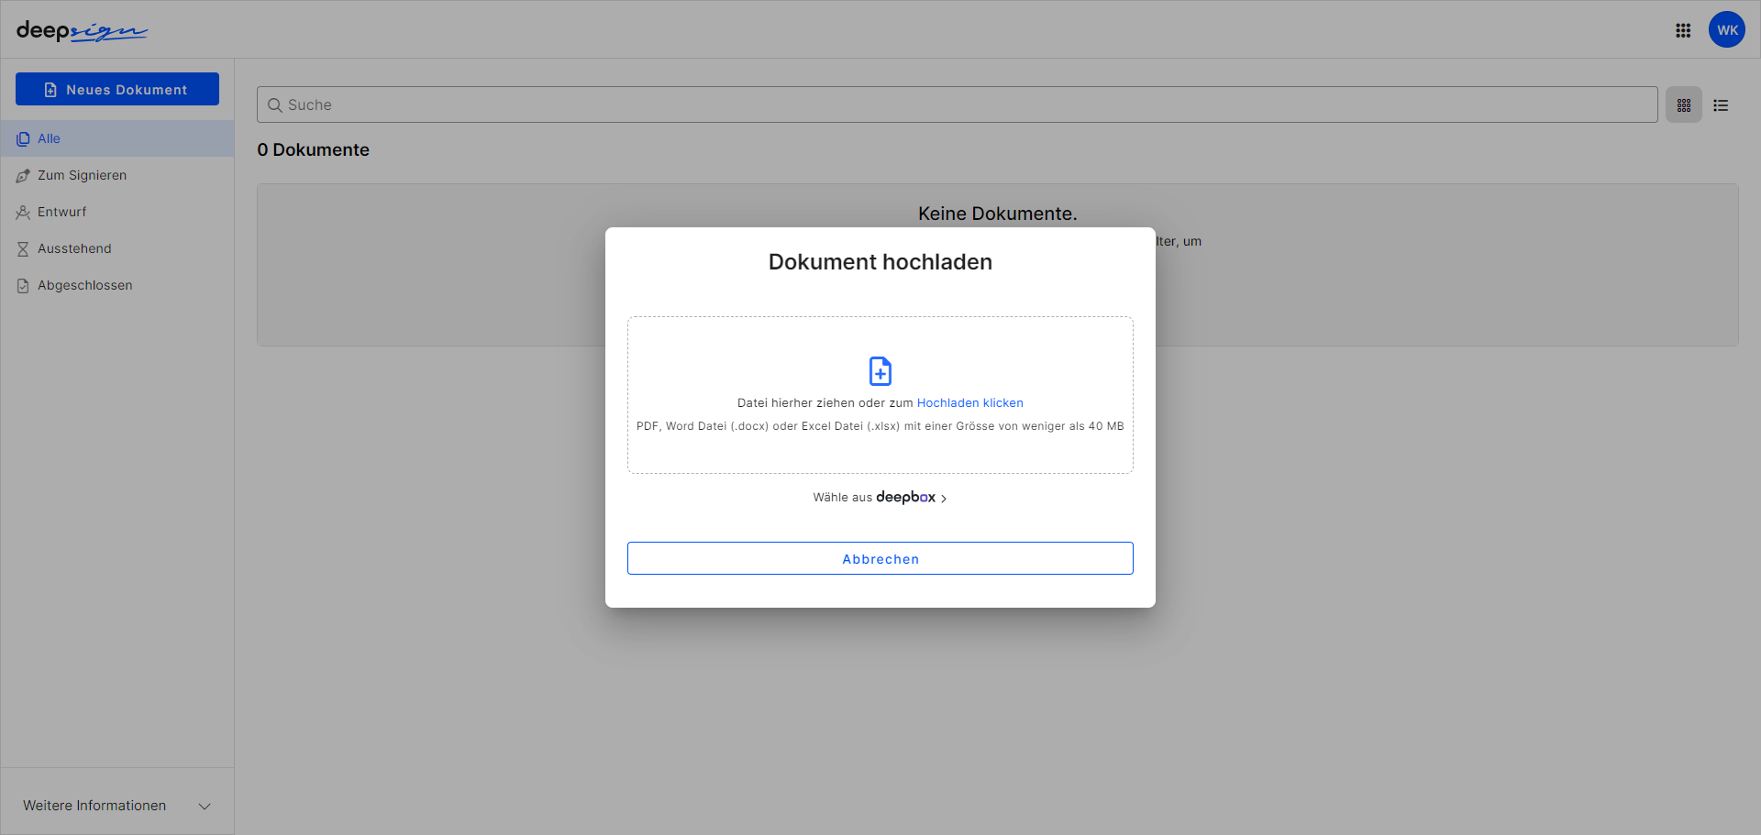Click the deepsign logo
The height and width of the screenshot is (835, 1761).
82,29
